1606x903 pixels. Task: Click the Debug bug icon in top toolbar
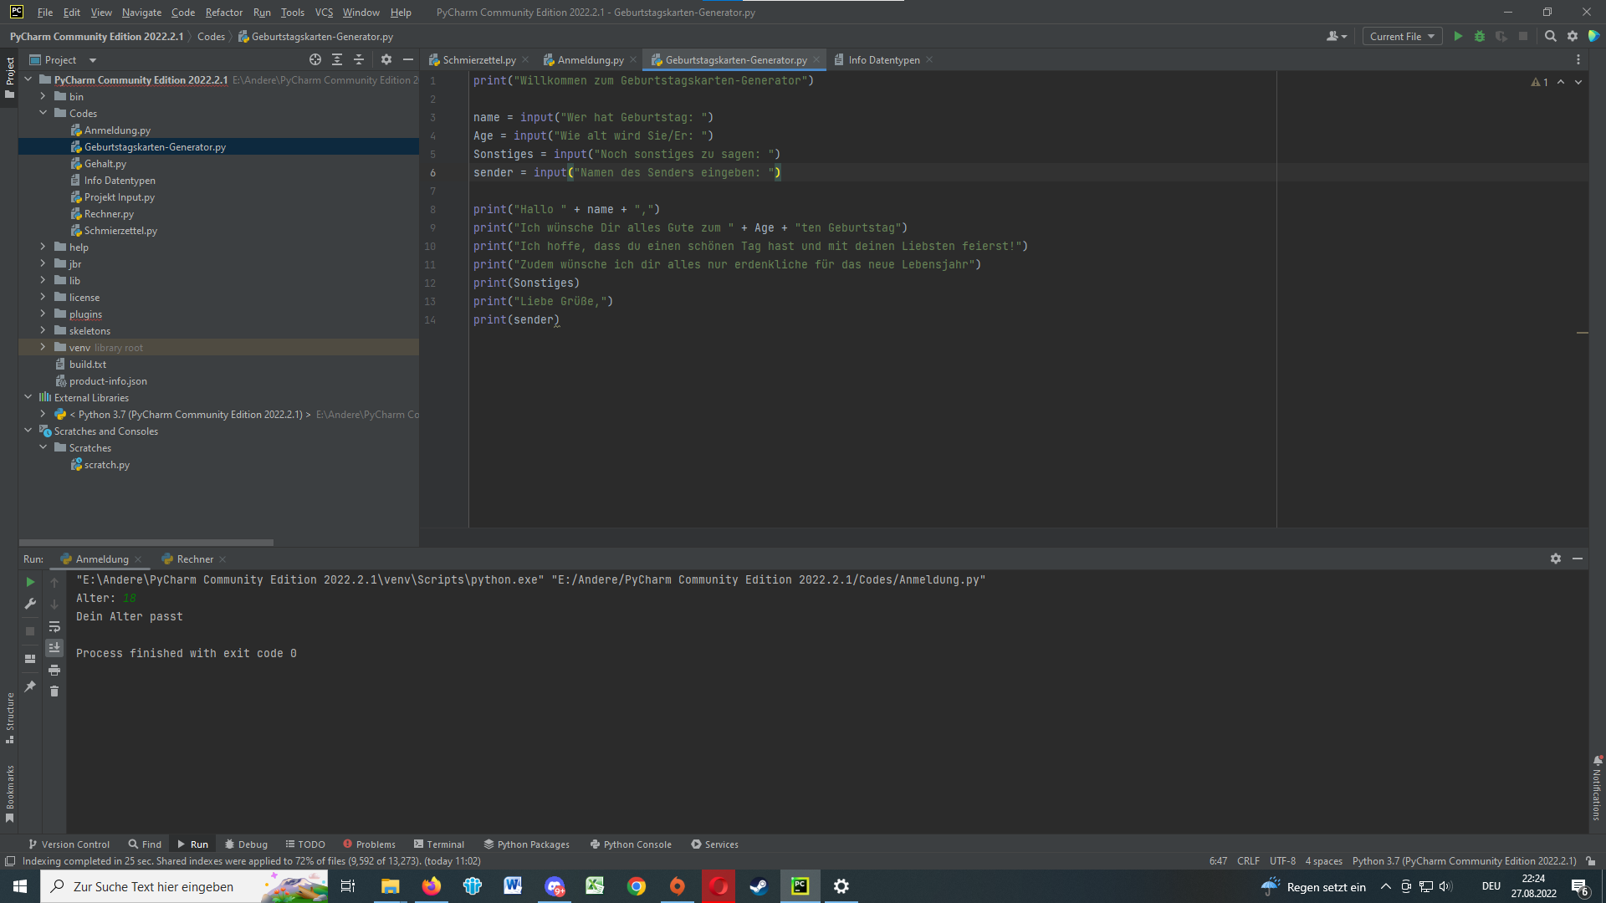click(1480, 36)
